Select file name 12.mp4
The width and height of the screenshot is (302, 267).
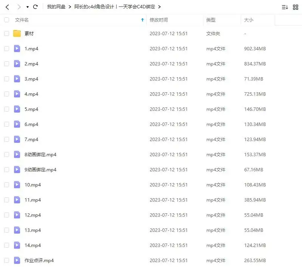click(x=33, y=215)
